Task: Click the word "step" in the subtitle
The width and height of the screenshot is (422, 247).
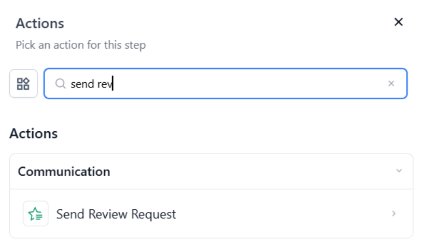Action: tap(135, 45)
